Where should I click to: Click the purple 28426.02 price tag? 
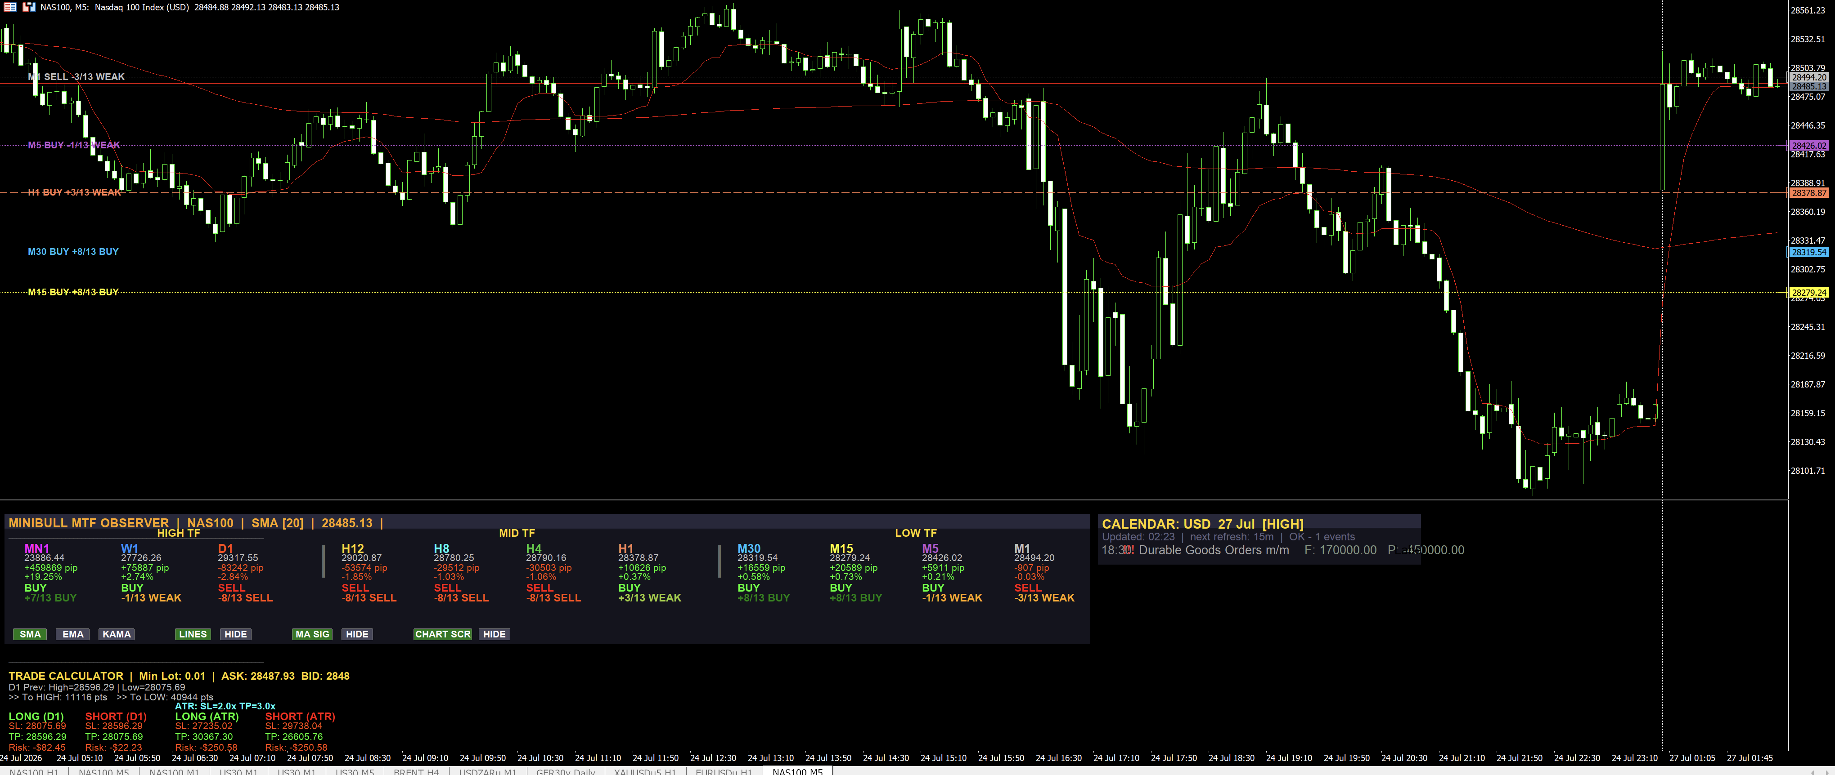(1808, 145)
